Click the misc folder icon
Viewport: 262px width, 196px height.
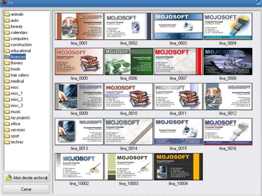[7, 87]
